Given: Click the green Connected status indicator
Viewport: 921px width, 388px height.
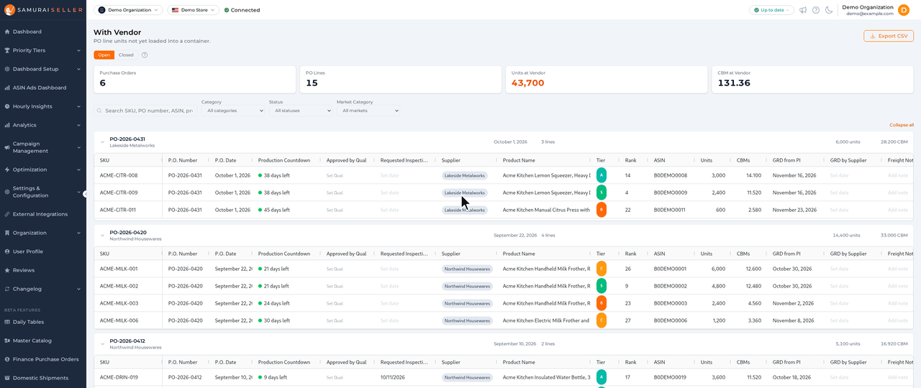Looking at the screenshot, I should 242,10.
